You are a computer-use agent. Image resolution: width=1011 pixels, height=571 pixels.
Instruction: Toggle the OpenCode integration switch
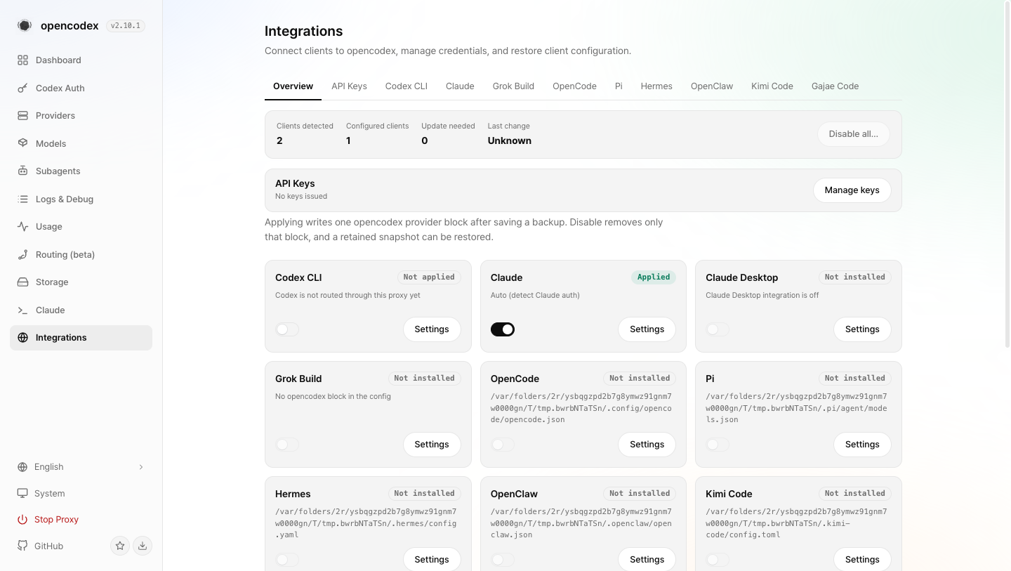point(503,445)
